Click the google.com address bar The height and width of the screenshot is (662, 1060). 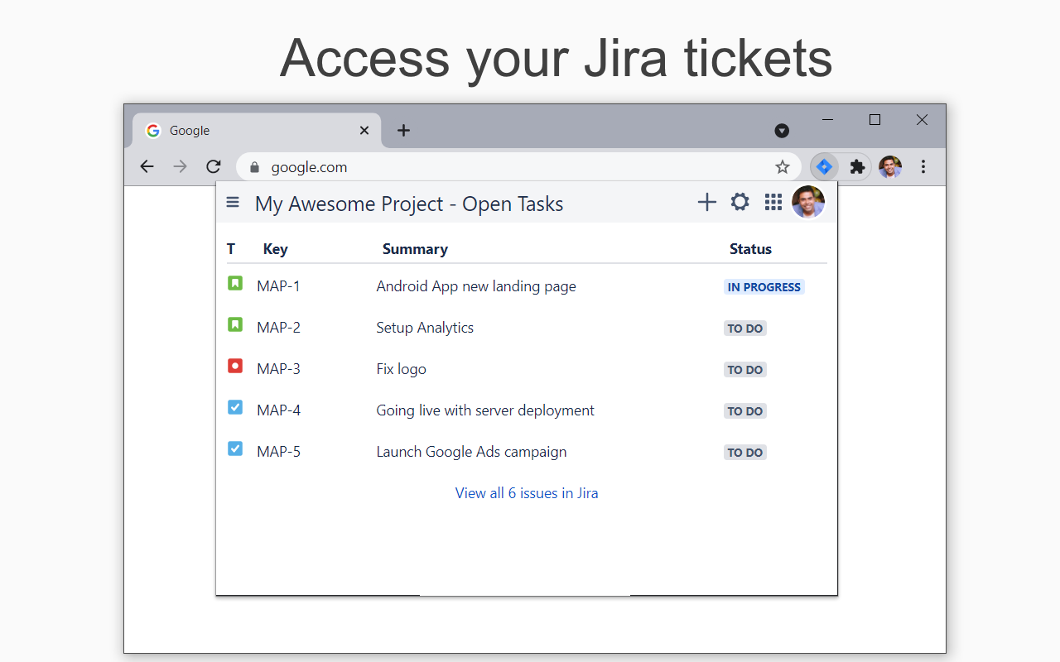518,167
